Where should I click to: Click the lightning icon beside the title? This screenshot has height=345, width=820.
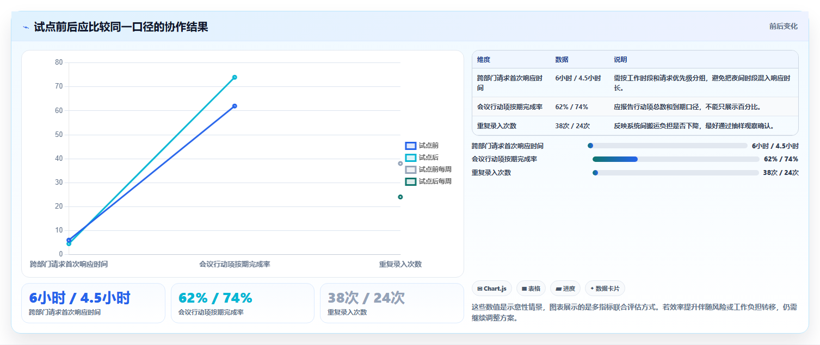tap(26, 27)
